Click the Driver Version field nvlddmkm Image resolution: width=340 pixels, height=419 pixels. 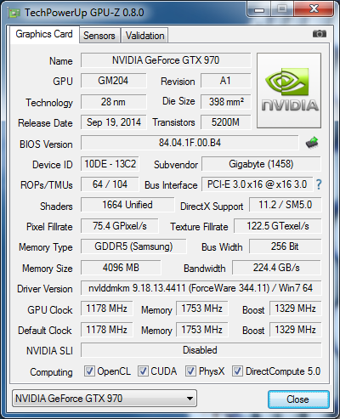201,288
